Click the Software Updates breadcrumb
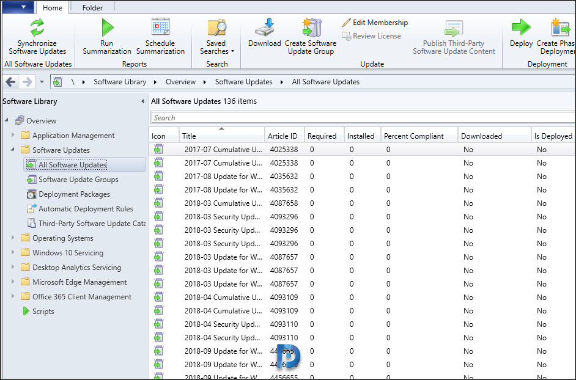This screenshot has height=380, width=576. click(x=243, y=82)
